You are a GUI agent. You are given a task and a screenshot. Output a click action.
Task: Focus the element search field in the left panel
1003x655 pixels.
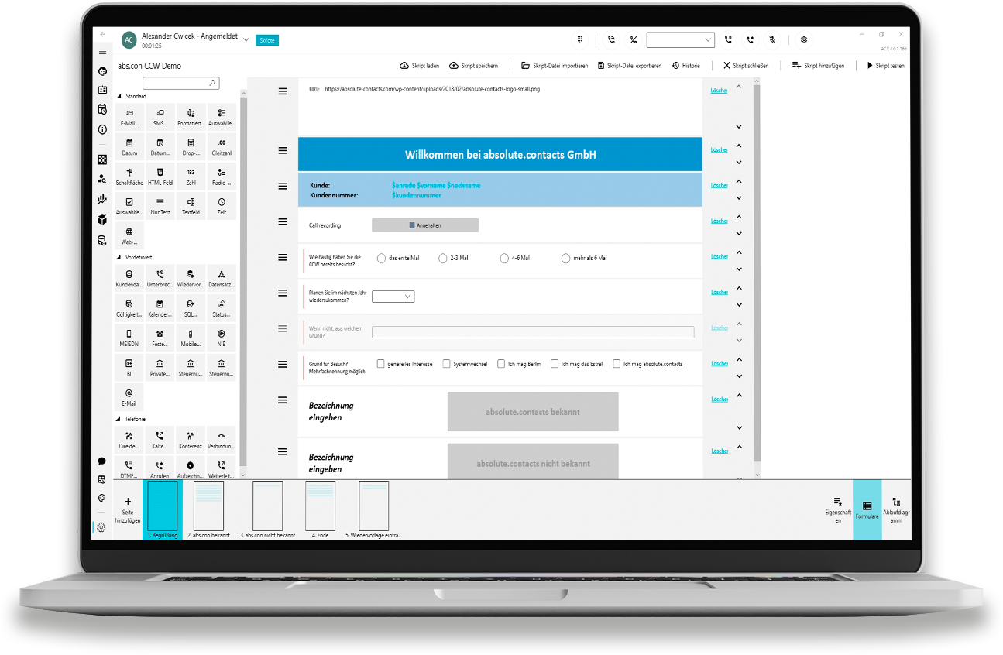(x=180, y=83)
